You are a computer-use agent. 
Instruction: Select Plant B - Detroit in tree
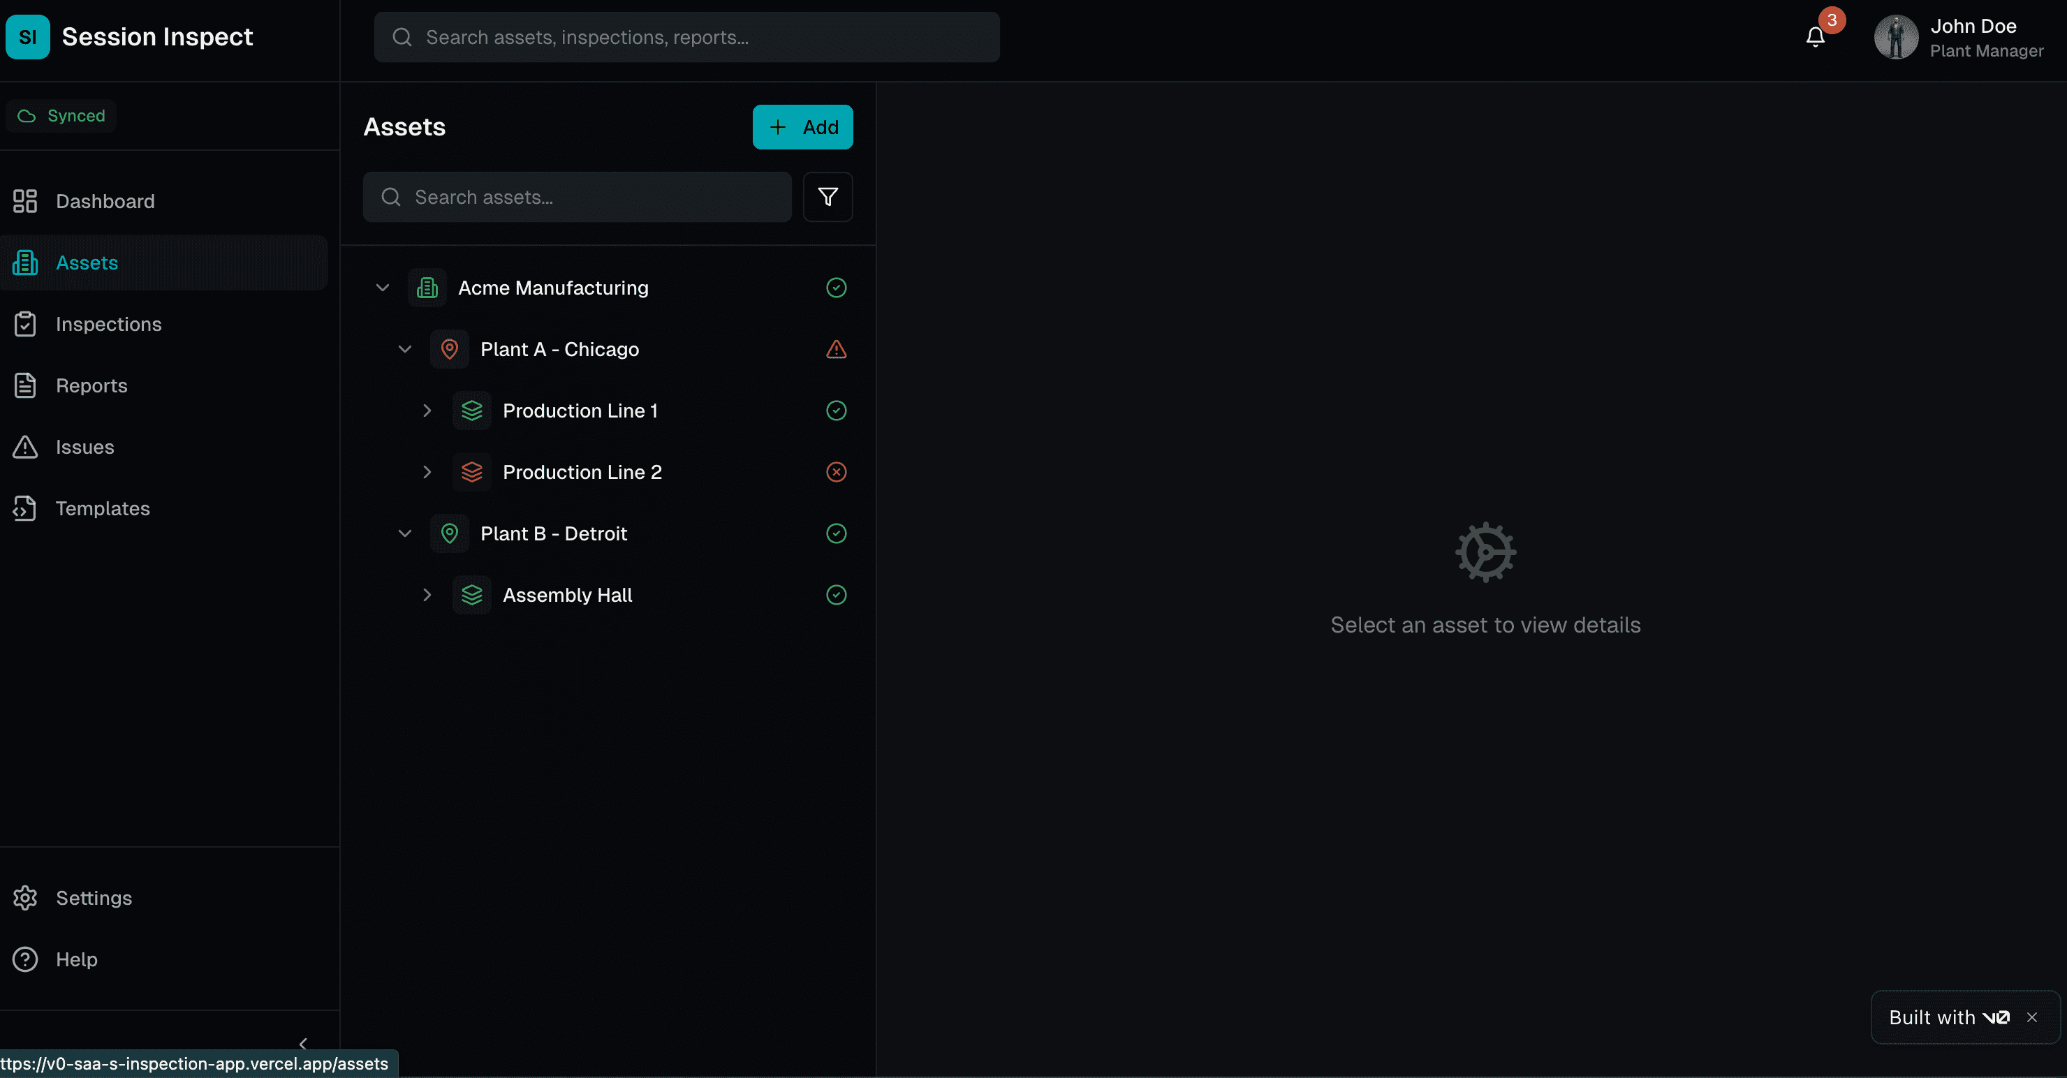[554, 533]
